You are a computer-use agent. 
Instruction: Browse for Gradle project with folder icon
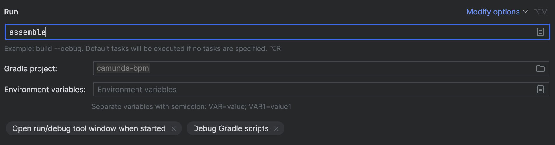click(540, 68)
